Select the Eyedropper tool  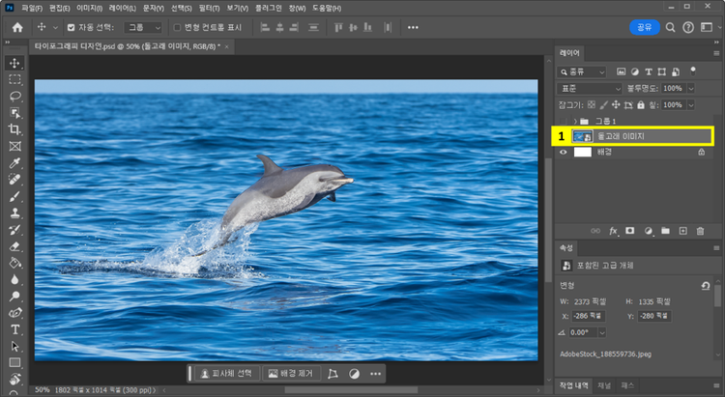tap(14, 162)
